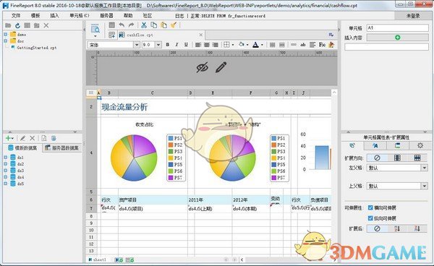Open the upper parent cell dropdown
Image resolution: width=434 pixels, height=266 pixels.
425,186
